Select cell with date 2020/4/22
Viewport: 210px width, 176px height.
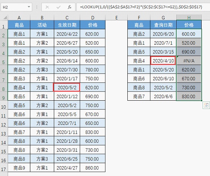(x=67, y=34)
